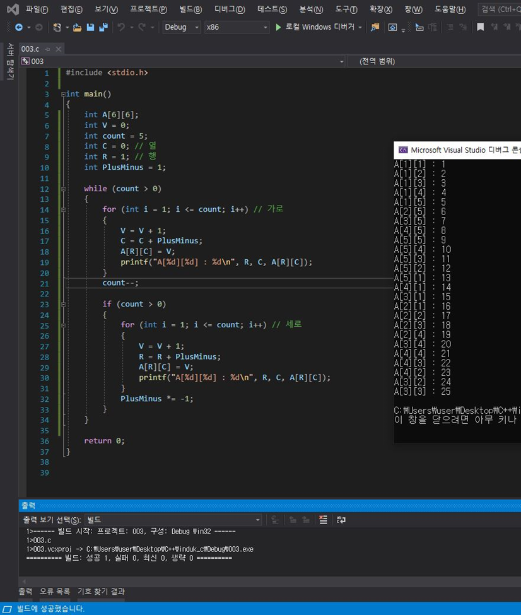Click the Save All icon
Screen dimensions: 521x615
(x=103, y=27)
